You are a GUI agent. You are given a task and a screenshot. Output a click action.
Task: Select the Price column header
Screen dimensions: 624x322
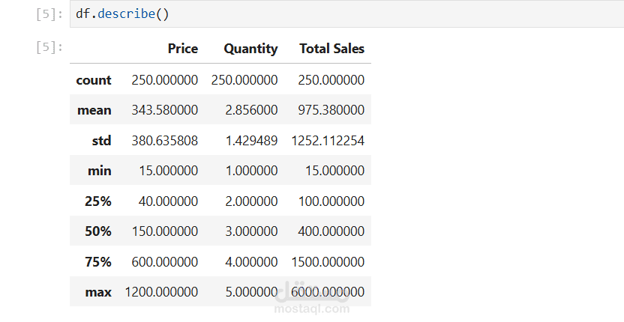point(183,49)
